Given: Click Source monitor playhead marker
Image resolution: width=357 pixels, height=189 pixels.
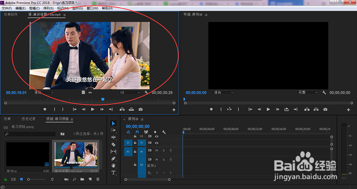Looking at the screenshot, I should (103, 99).
